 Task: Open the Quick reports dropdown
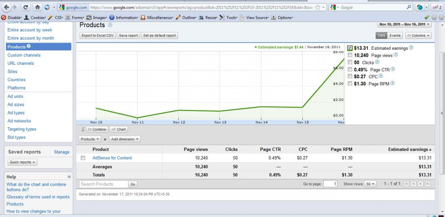pyautogui.click(x=22, y=162)
